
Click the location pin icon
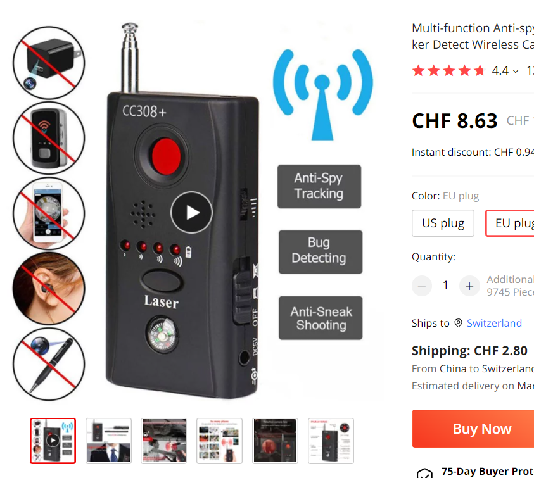click(459, 323)
